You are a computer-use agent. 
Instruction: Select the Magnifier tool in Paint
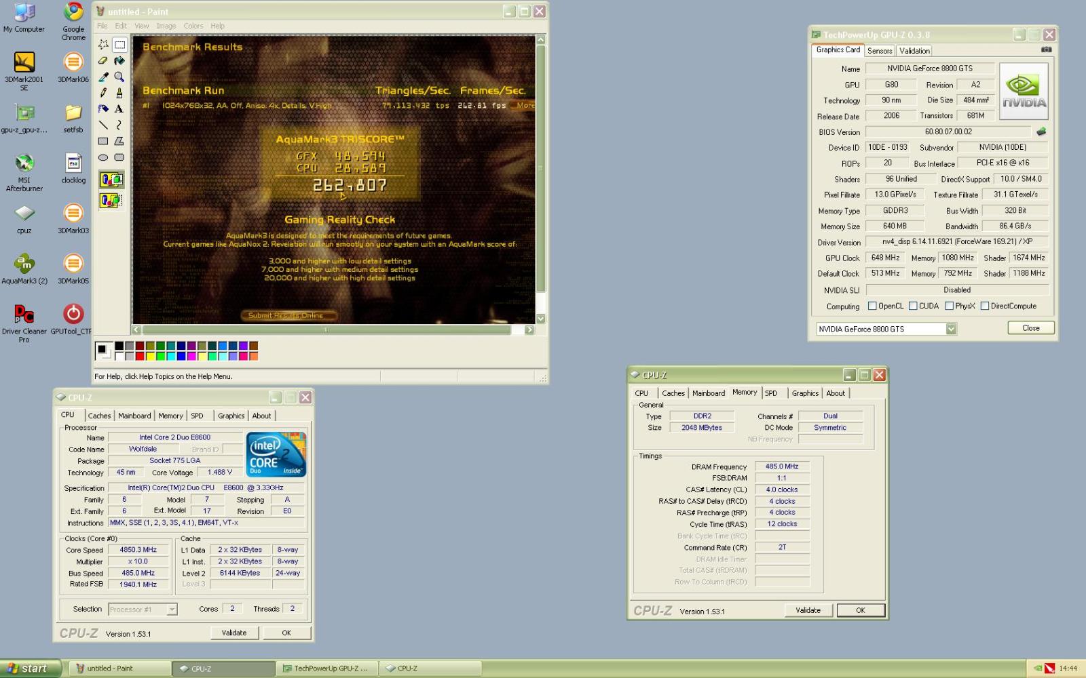pos(119,77)
